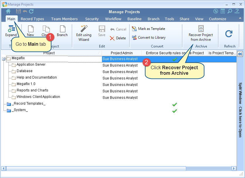
Task: Click the round outline icon in header
Action: click(216, 11)
